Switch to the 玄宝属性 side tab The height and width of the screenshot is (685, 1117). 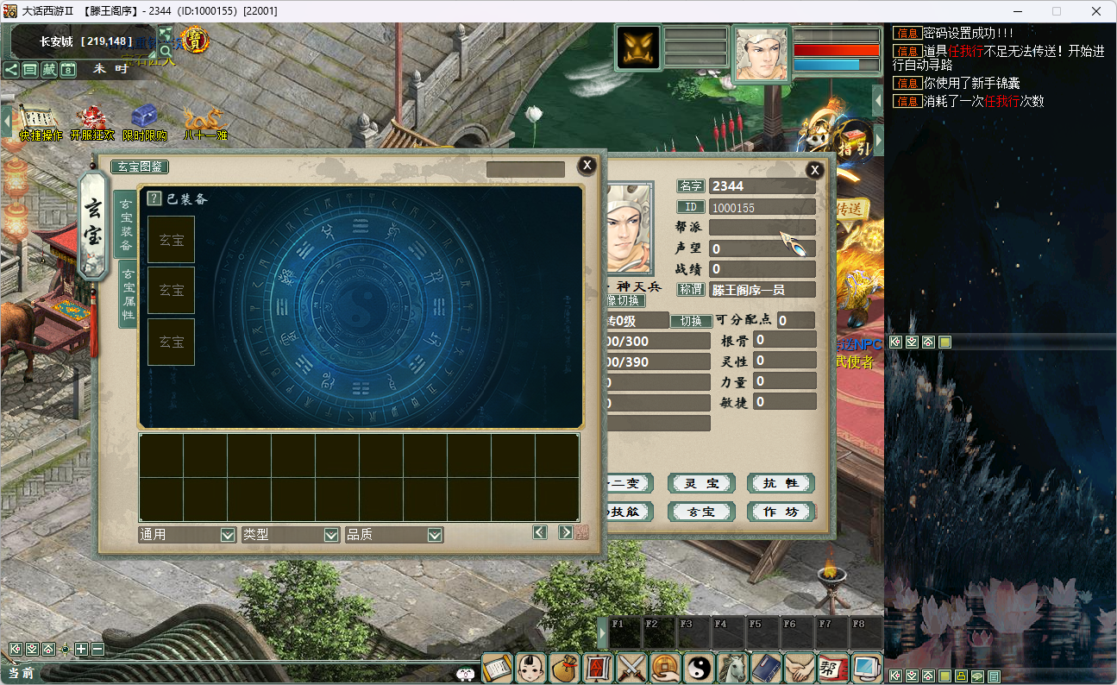pos(128,293)
